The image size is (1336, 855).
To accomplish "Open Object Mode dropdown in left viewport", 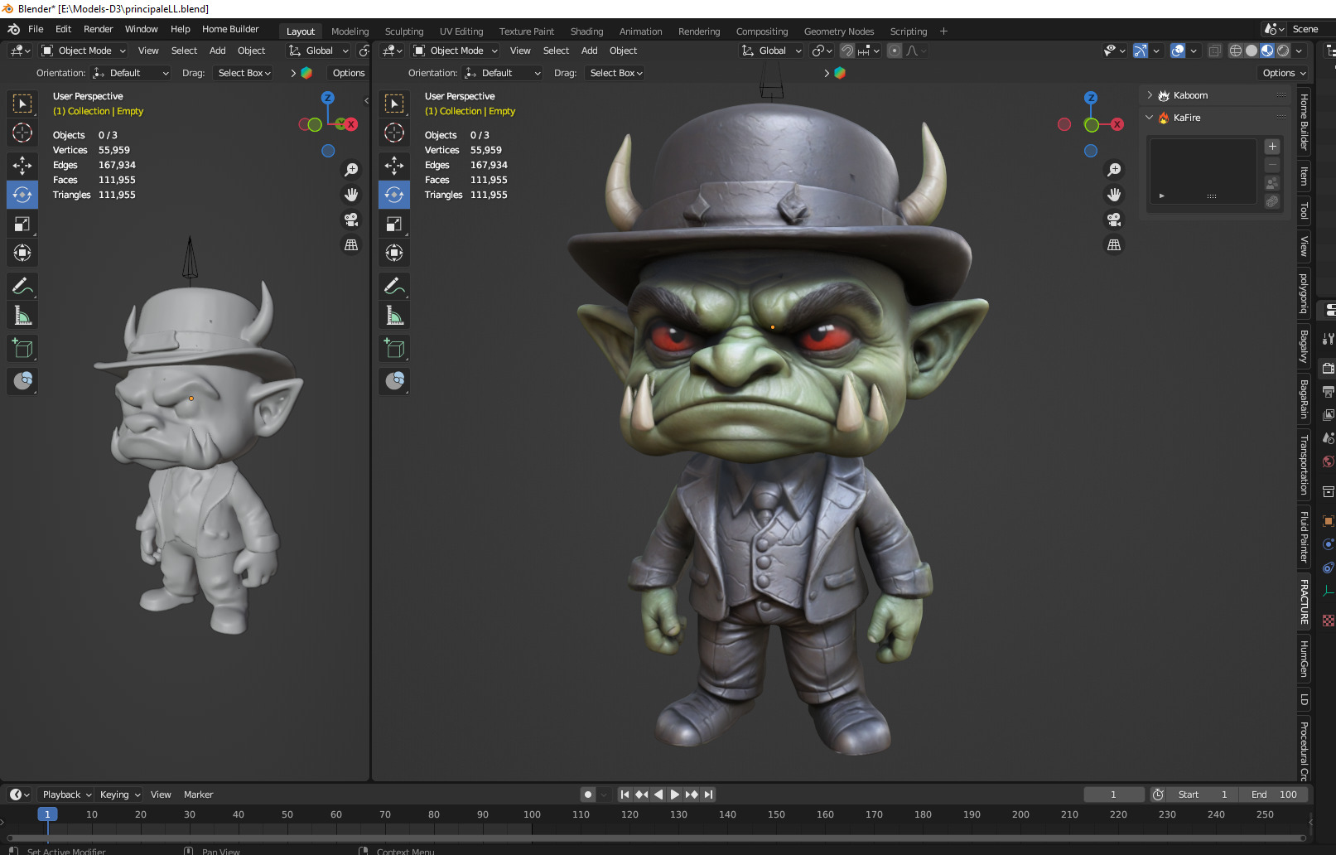I will tap(83, 51).
